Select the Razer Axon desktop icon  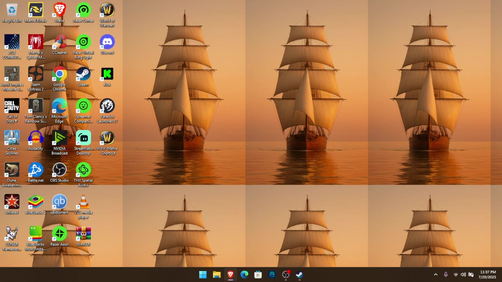[x=60, y=236]
